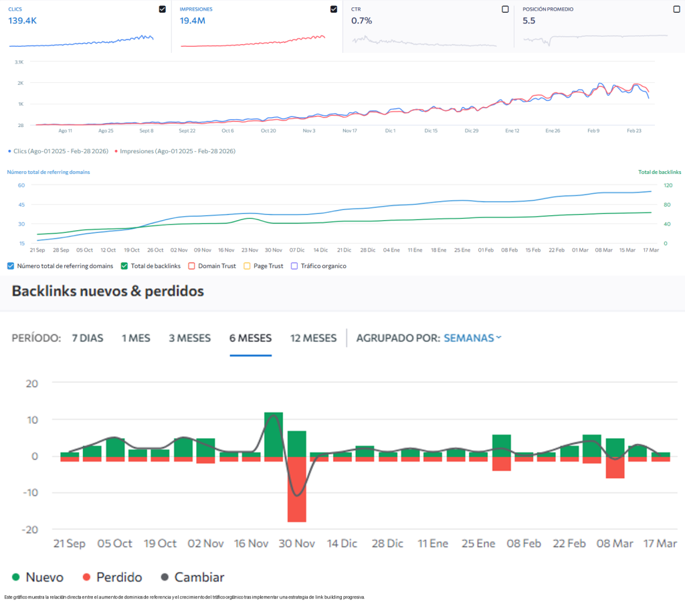
Task: Uncheck the Clics metric checkbox
Action: (x=163, y=9)
